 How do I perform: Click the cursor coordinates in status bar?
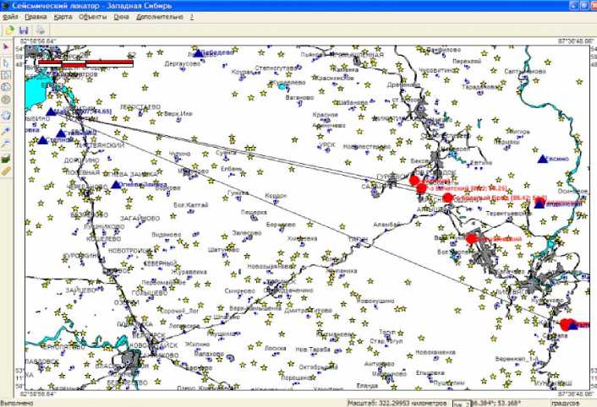495,403
